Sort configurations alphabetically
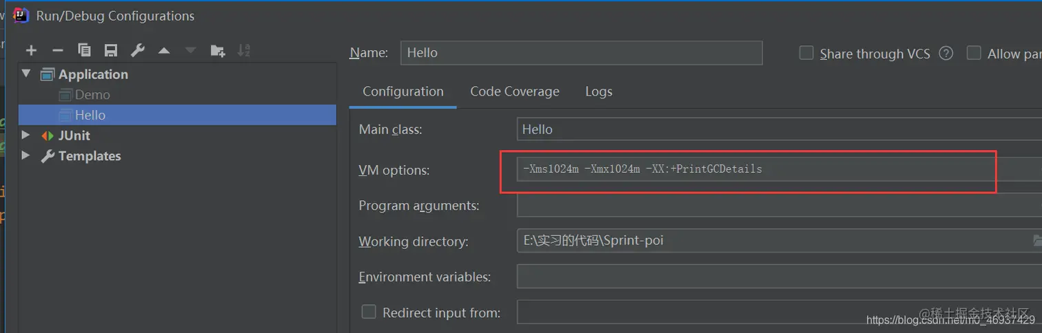 tap(244, 50)
